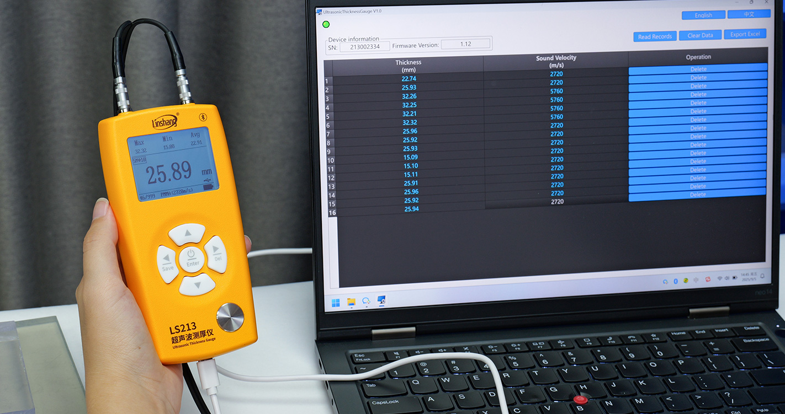This screenshot has width=785, height=414.
Task: Open File Explorer from the taskbar
Action: tap(351, 302)
